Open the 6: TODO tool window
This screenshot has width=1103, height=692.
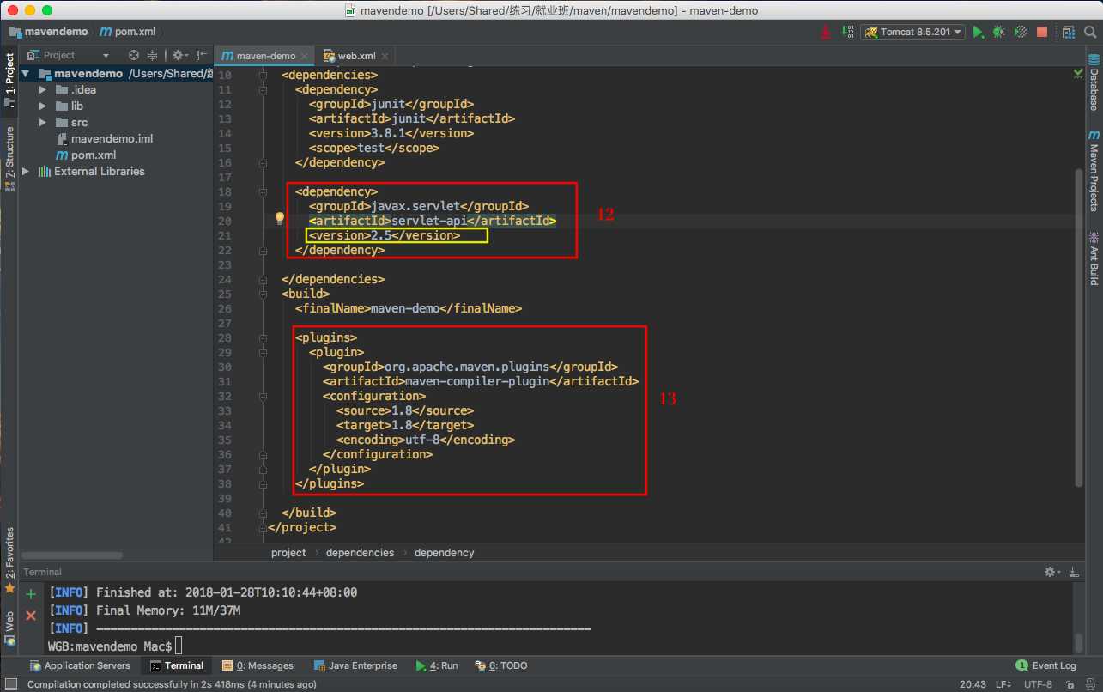500,665
